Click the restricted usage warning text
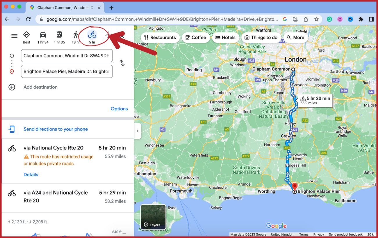The image size is (378, 238). (x=58, y=160)
